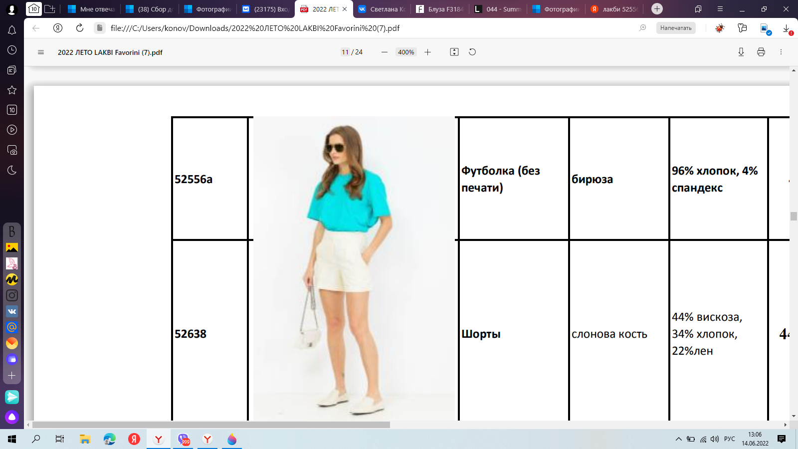Click the 'Напечатать' button
Screen dimensions: 798x449
676,28
